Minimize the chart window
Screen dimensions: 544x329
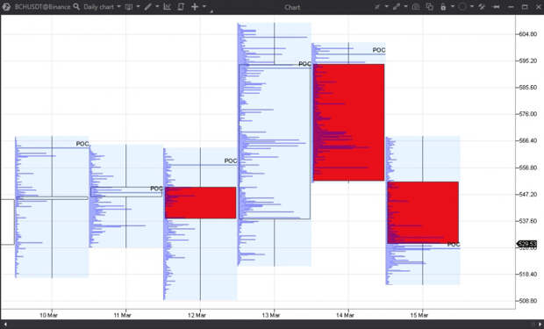click(x=511, y=7)
